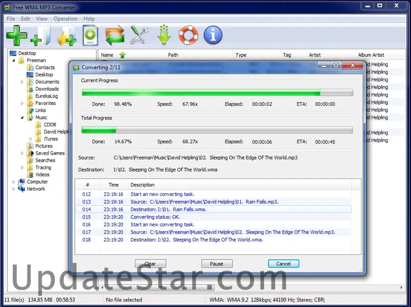
Task: Cancel the conversion
Action: click(x=283, y=263)
